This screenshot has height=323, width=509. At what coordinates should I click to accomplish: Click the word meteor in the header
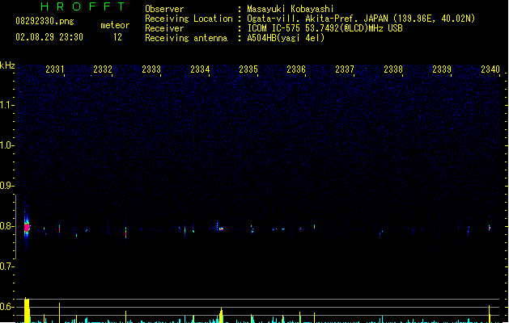[x=115, y=25]
